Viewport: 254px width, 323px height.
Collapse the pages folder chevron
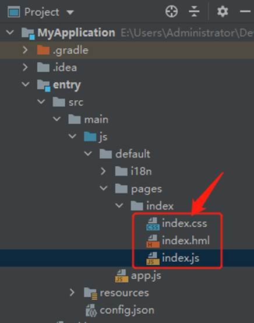(x=104, y=188)
